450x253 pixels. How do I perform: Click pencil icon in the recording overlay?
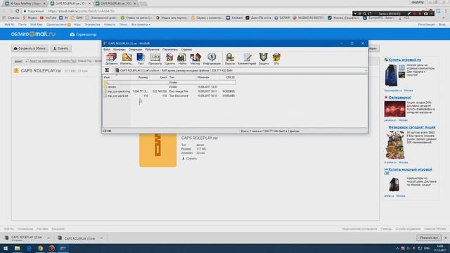tap(409, 13)
